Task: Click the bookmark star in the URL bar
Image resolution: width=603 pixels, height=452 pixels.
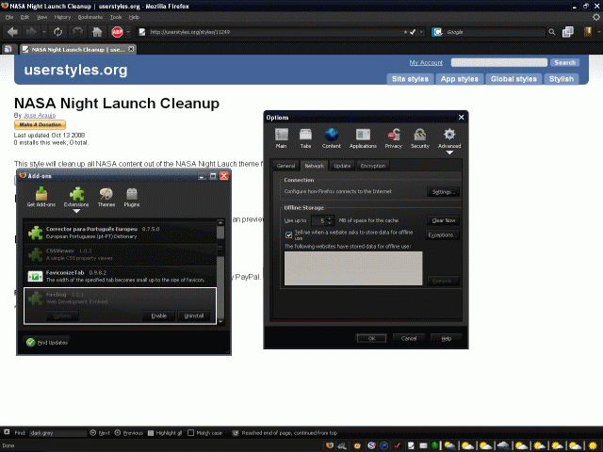Action: tap(405, 32)
